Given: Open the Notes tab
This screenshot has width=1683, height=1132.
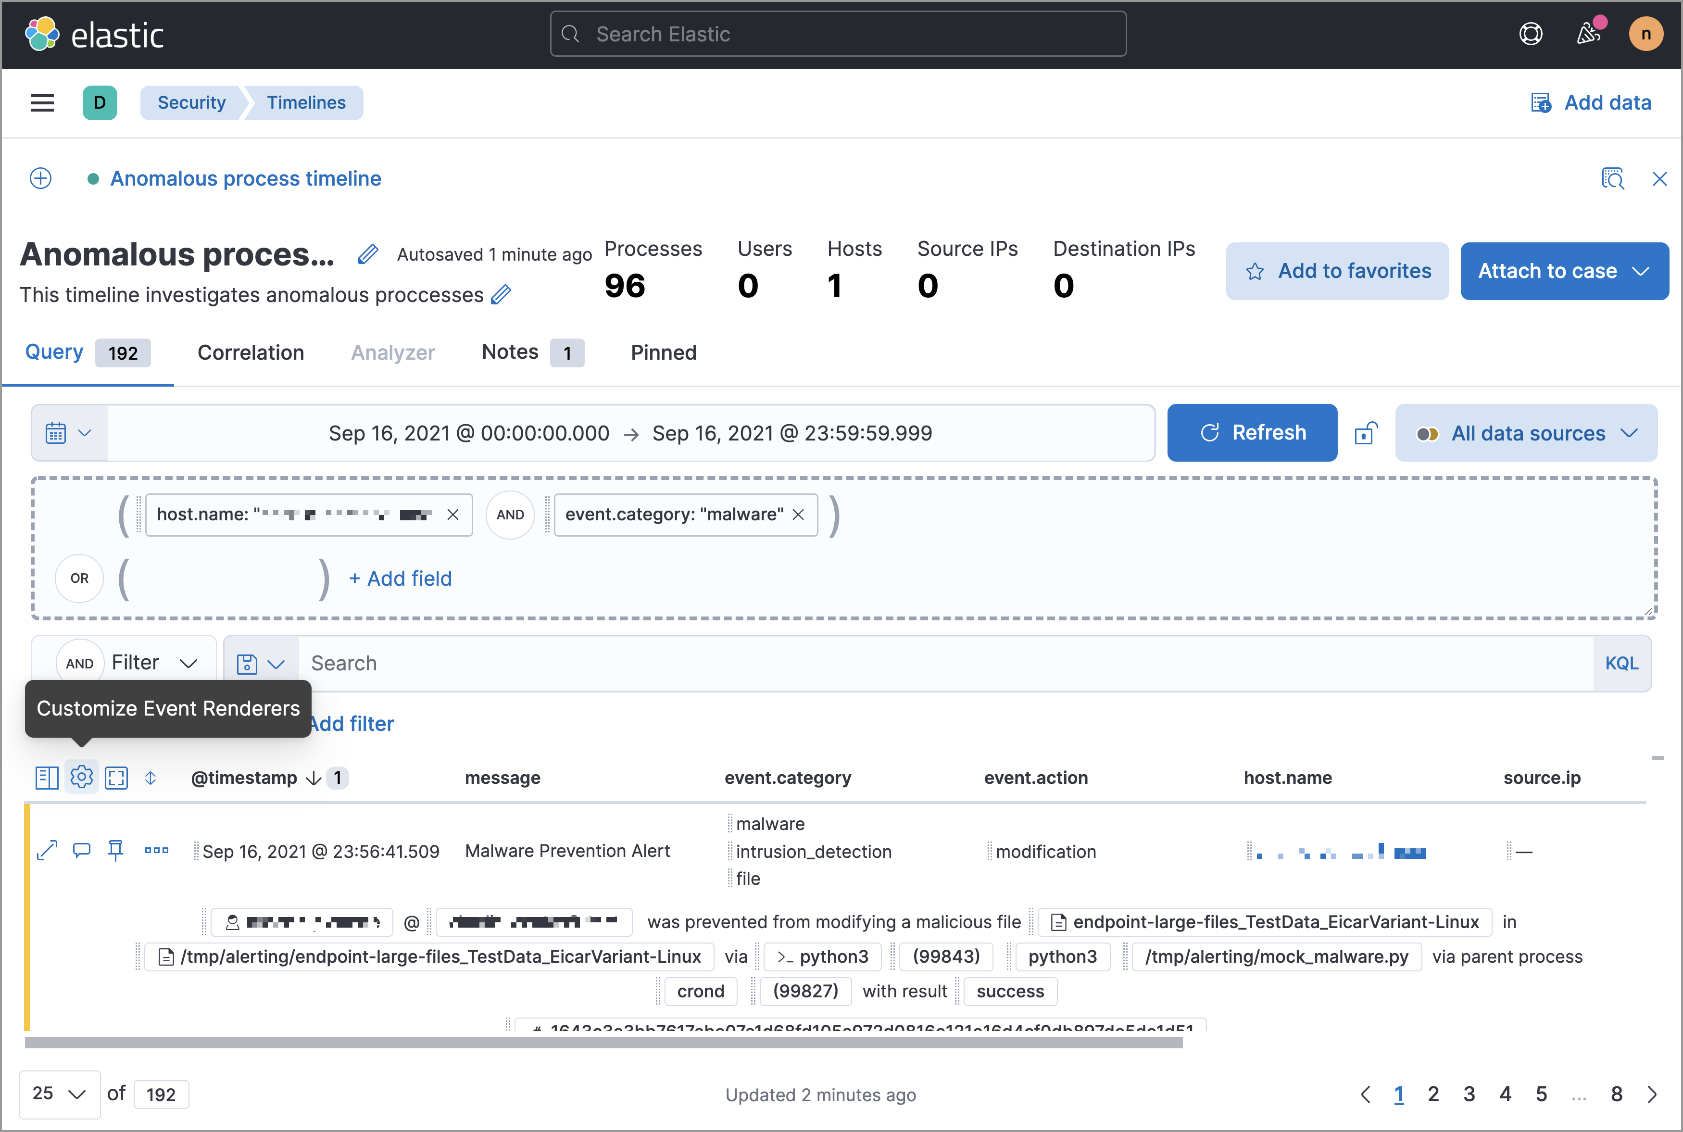Looking at the screenshot, I should coord(510,352).
